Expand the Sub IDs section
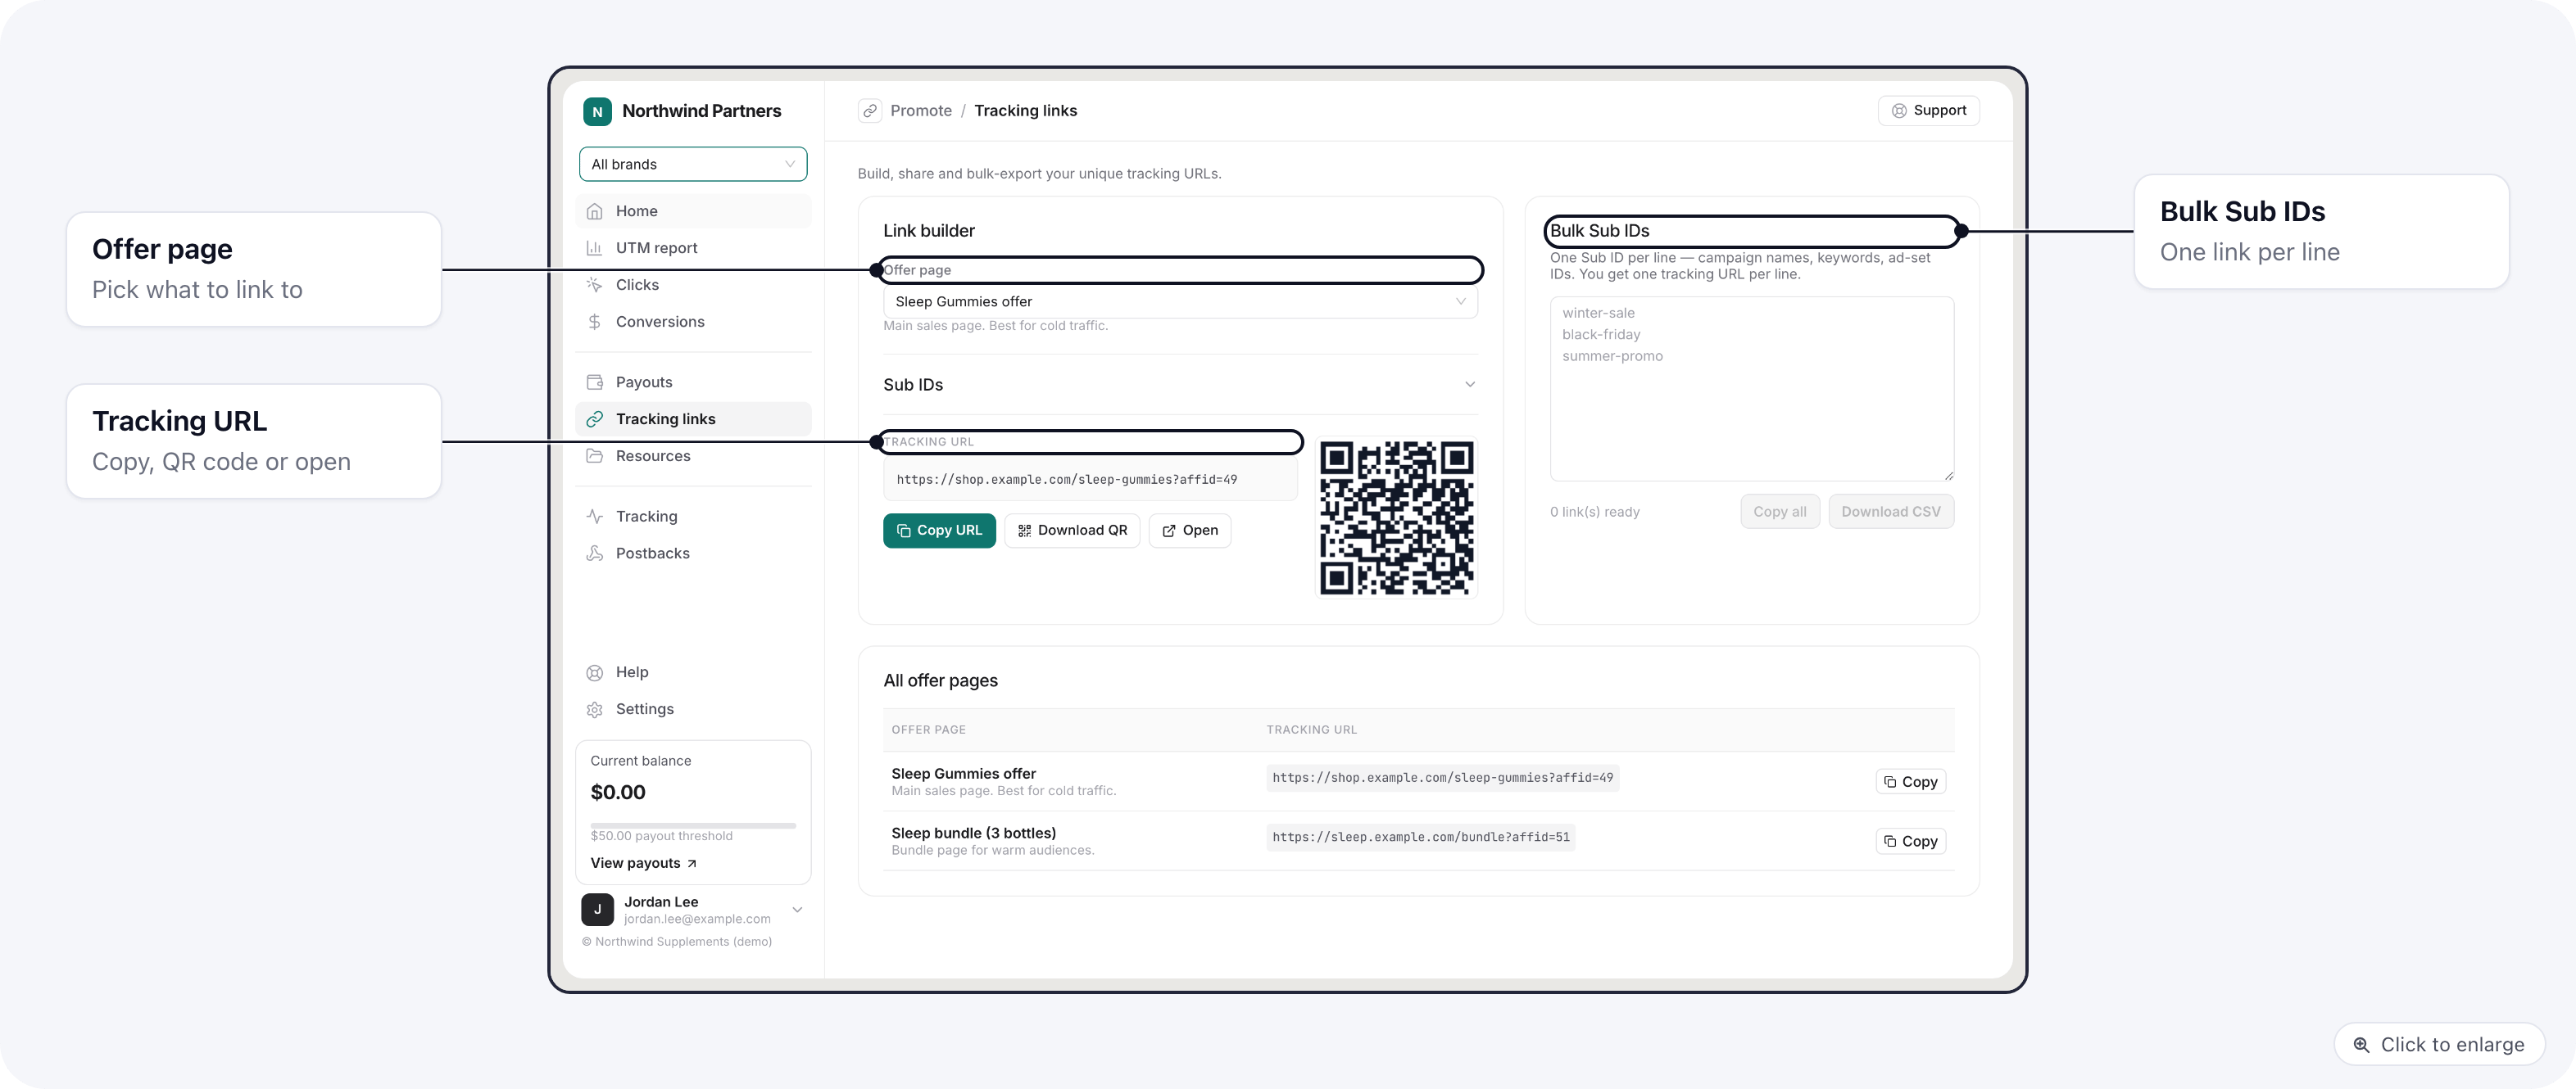Viewport: 2576px width, 1089px height. [1180, 385]
